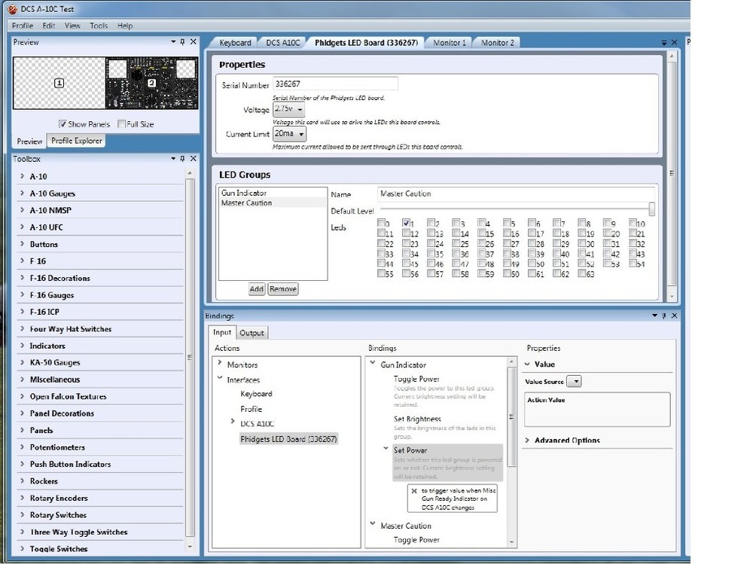Viewport: 753px width, 564px height.
Task: Click the Remove LED group button
Action: (283, 289)
